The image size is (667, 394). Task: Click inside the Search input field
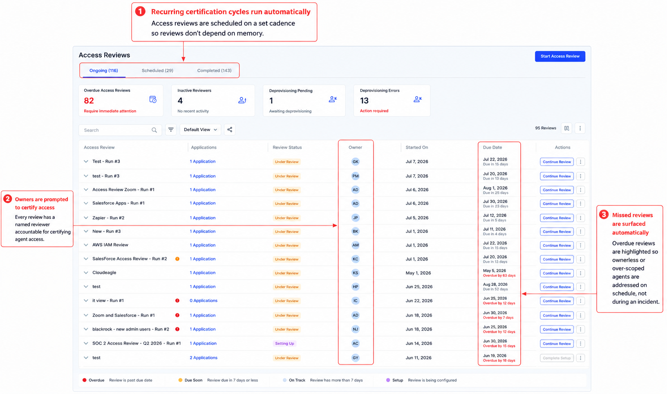[120, 130]
